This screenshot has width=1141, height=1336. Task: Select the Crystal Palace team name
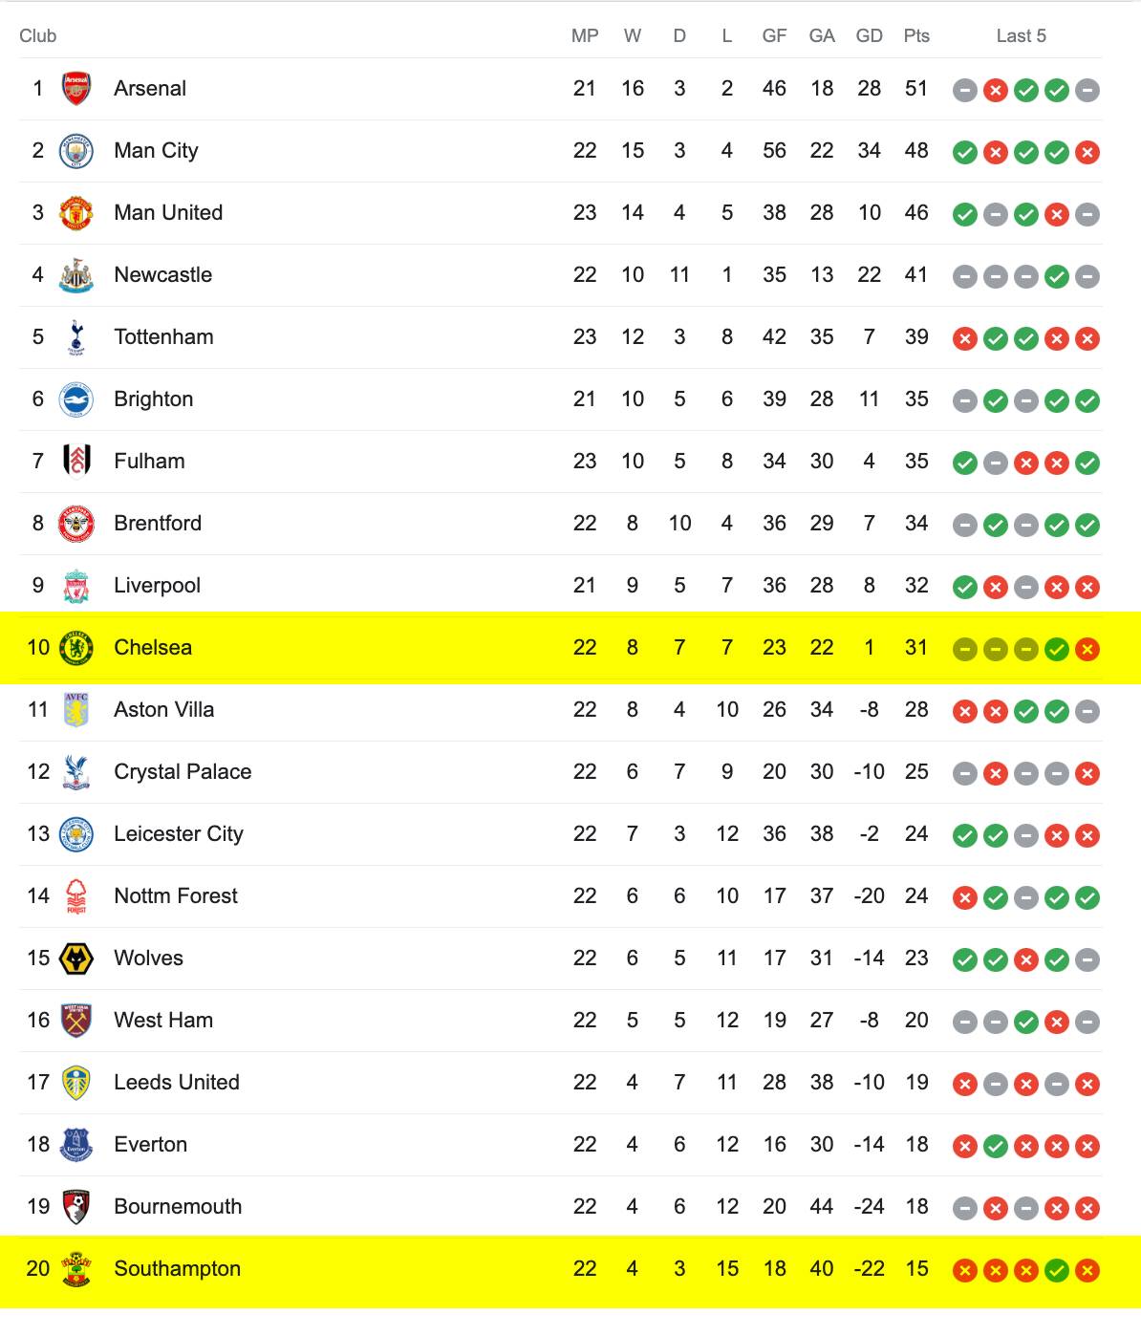tap(183, 771)
